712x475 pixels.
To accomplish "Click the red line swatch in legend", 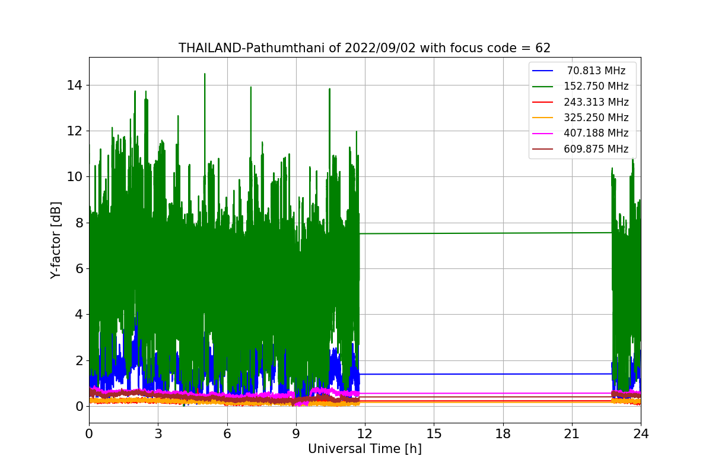I will click(543, 102).
